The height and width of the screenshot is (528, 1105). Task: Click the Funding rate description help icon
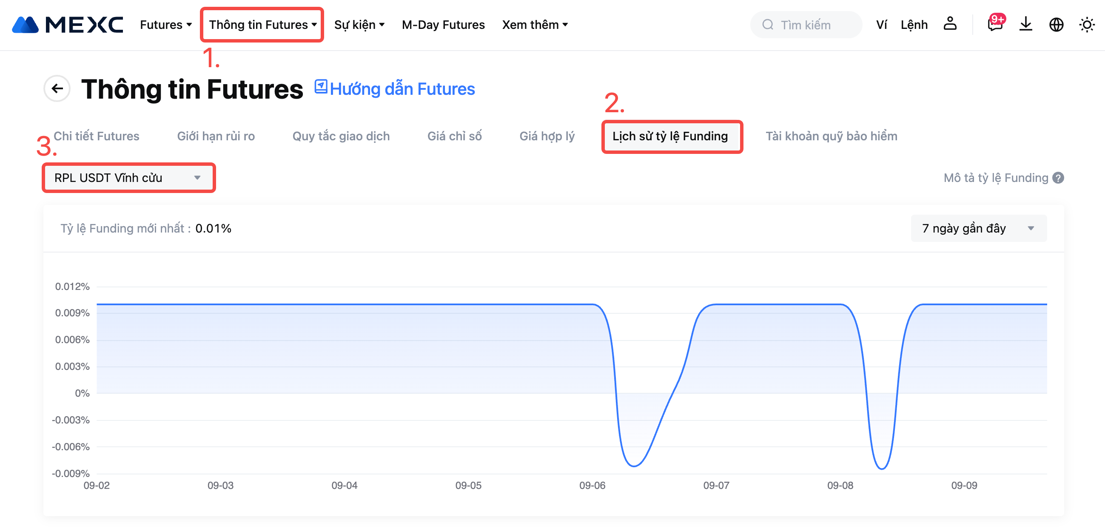(1058, 178)
